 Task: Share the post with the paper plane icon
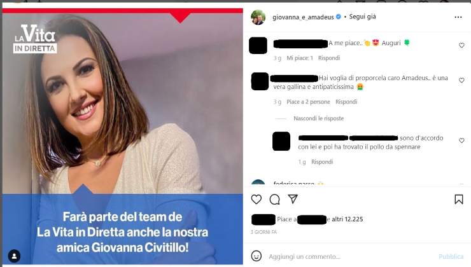click(293, 199)
